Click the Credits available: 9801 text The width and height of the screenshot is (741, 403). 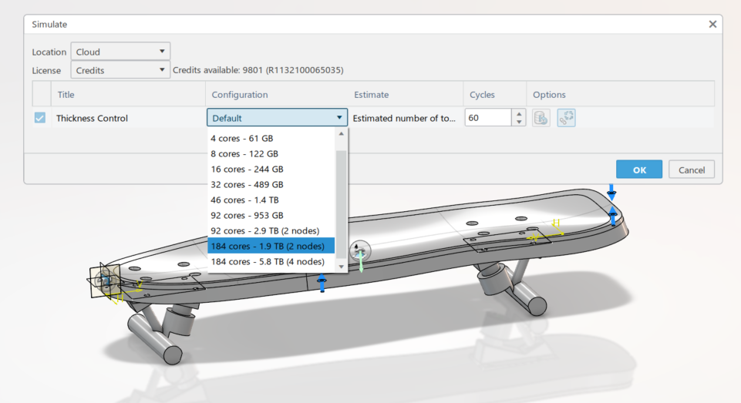(258, 70)
